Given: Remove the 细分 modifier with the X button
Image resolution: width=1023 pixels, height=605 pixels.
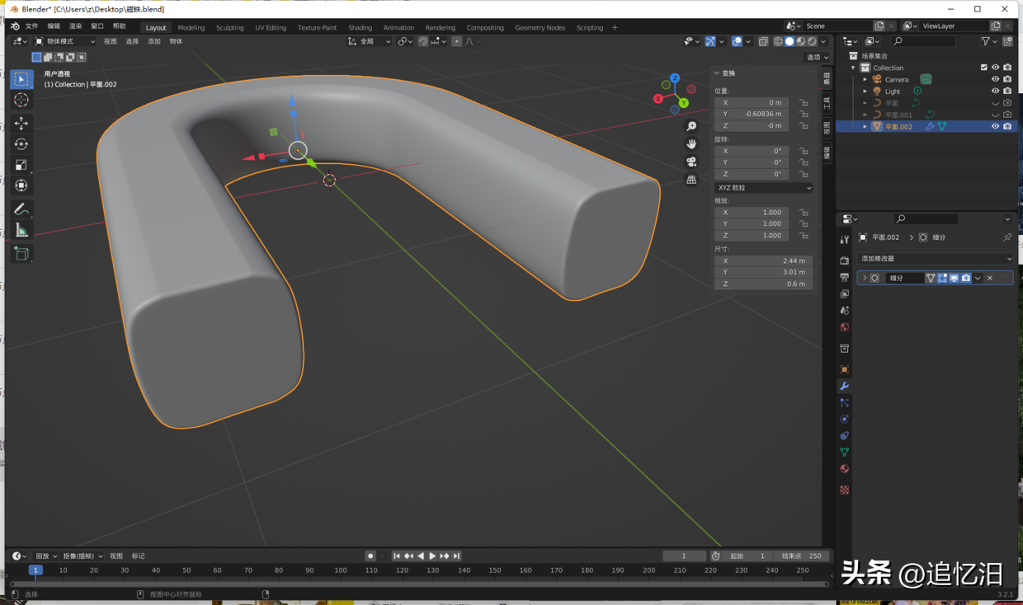Looking at the screenshot, I should pos(989,278).
